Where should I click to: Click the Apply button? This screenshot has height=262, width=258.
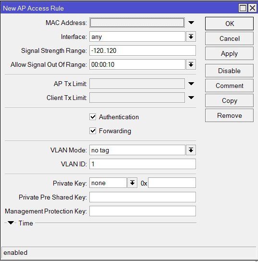[229, 53]
